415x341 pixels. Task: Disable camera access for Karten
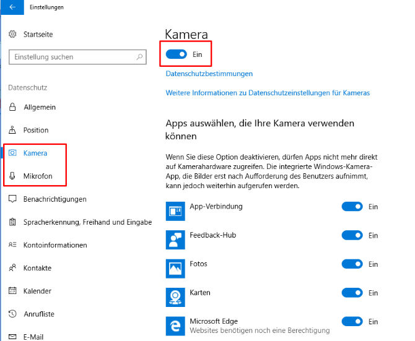coord(352,293)
